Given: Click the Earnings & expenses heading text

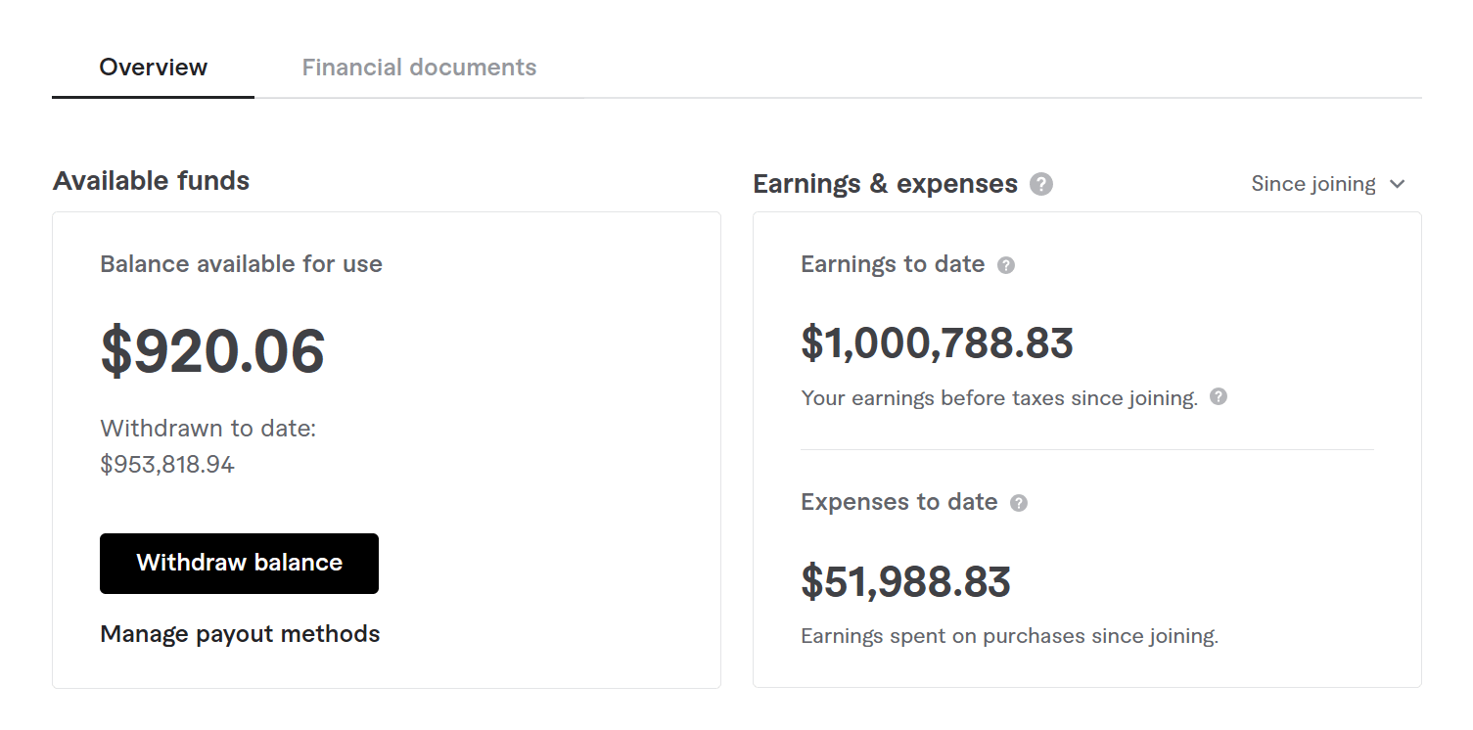Looking at the screenshot, I should tap(885, 184).
